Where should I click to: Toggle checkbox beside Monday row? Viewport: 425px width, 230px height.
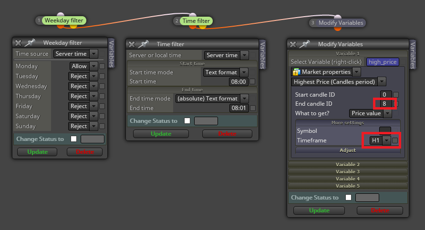(102, 66)
